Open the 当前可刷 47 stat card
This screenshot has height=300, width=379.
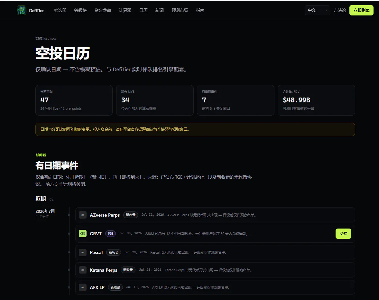coord(74,100)
